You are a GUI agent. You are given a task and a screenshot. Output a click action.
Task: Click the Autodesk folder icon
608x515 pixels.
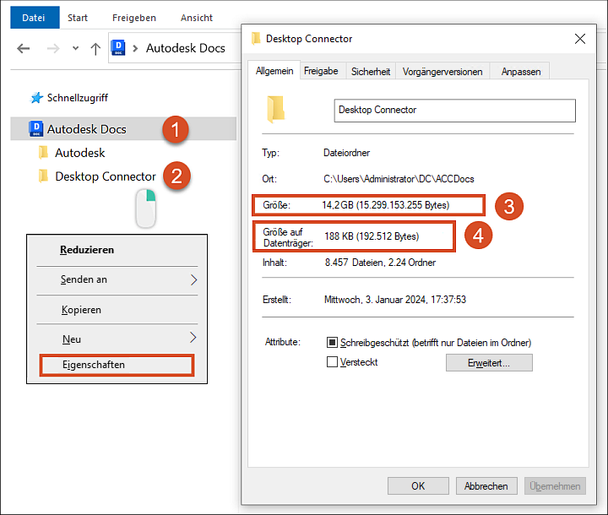point(43,153)
